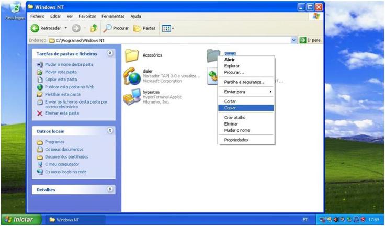Expand the address bar dropdown arrow
This screenshot has height=226, width=385.
pos(293,40)
